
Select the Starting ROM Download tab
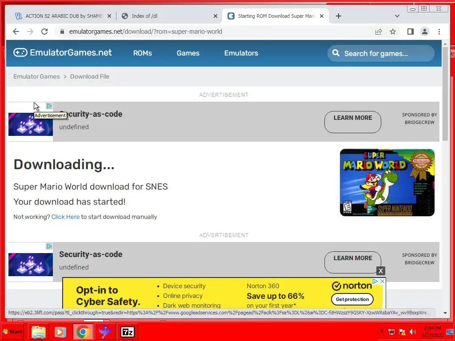(275, 16)
